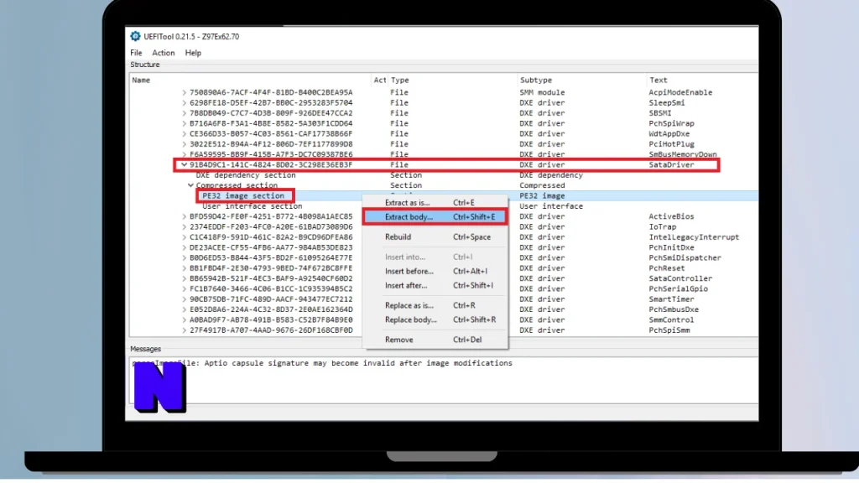
Task: Click the PchSpiWrap text cell
Action: pos(671,124)
